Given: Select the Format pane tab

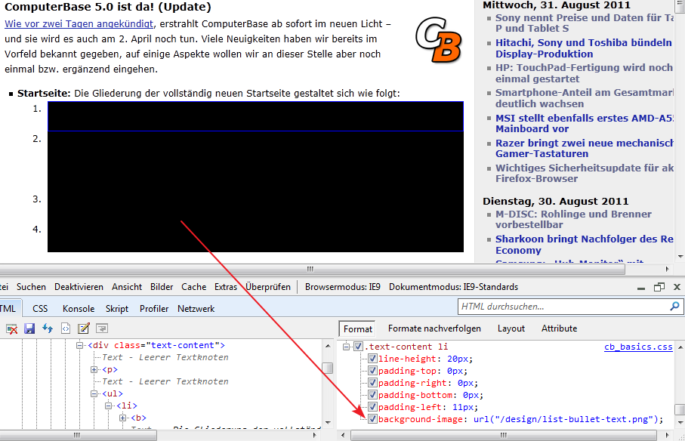Looking at the screenshot, I should [358, 328].
